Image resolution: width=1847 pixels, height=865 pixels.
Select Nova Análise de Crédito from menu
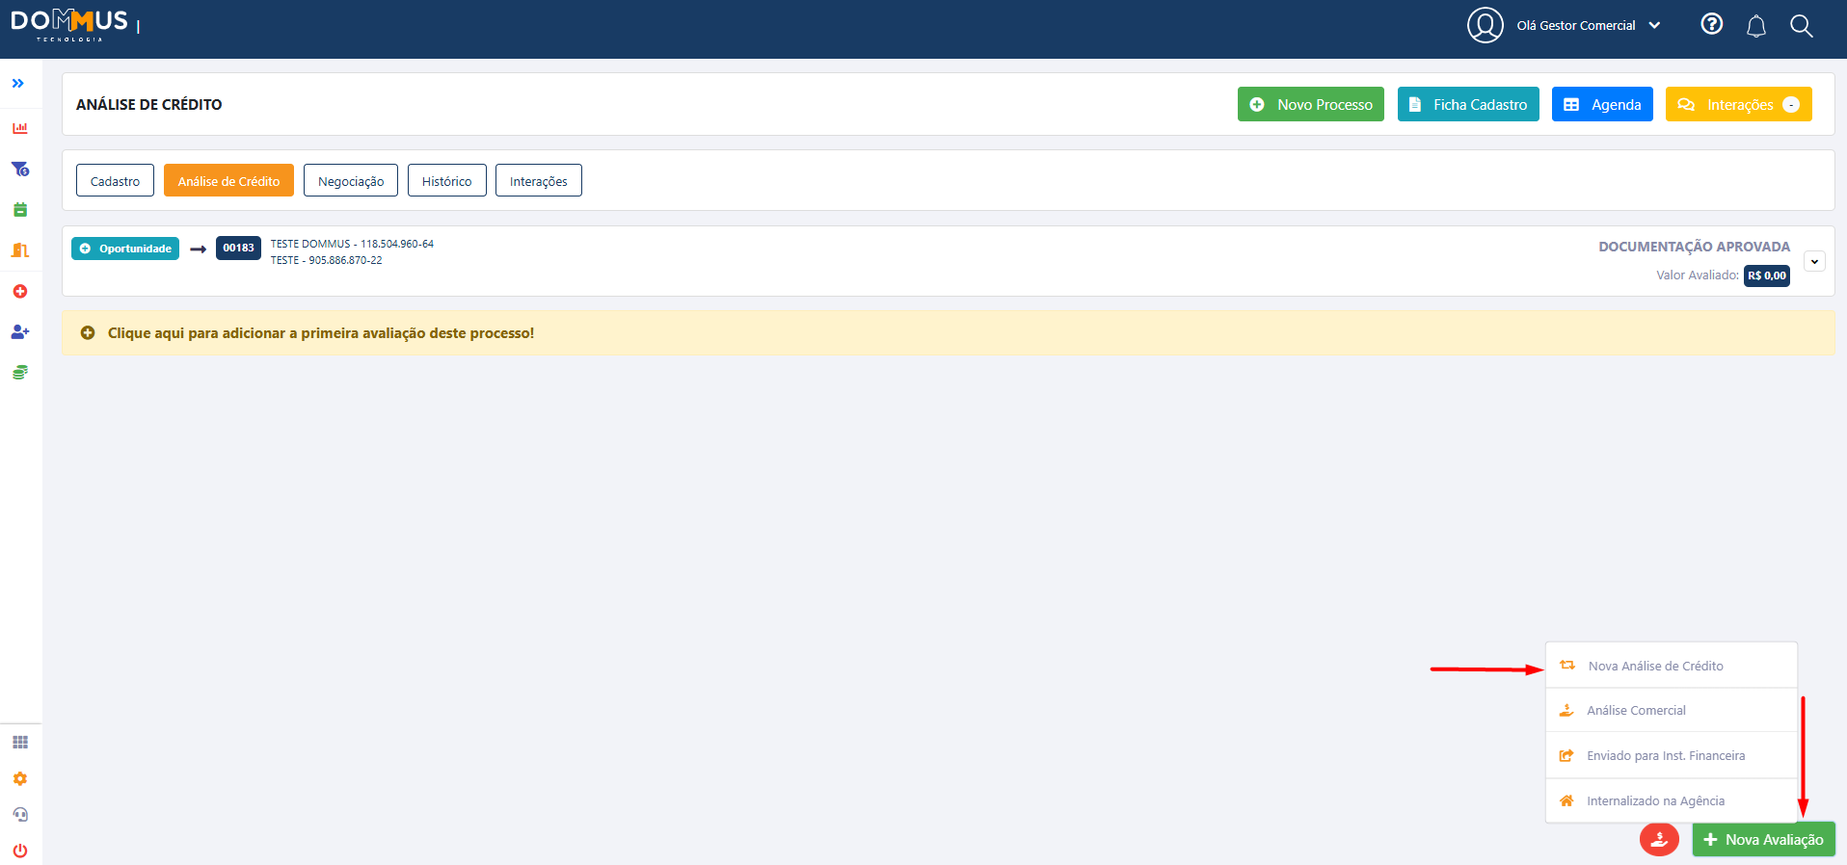click(x=1655, y=666)
